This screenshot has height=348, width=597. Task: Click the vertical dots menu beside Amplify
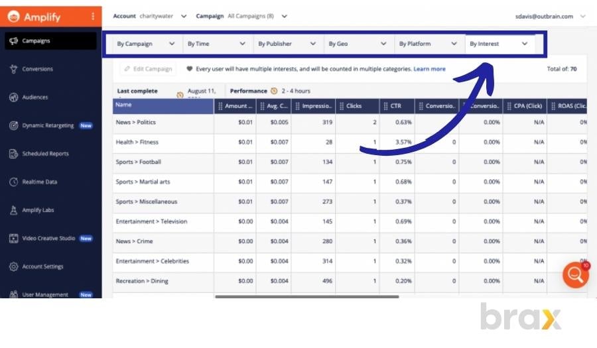tap(92, 17)
